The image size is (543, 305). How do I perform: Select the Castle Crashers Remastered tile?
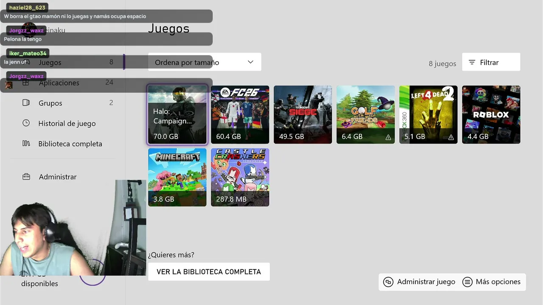[240, 177]
